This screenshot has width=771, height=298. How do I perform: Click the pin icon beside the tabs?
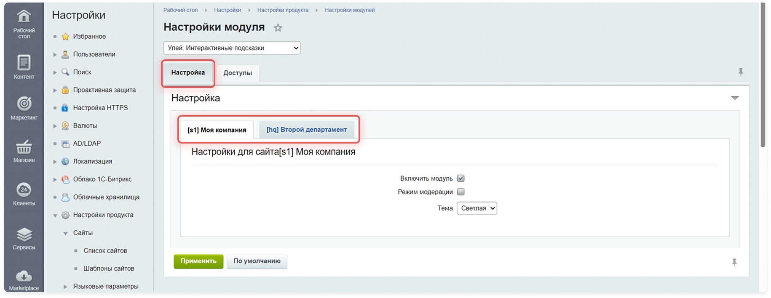click(x=740, y=72)
